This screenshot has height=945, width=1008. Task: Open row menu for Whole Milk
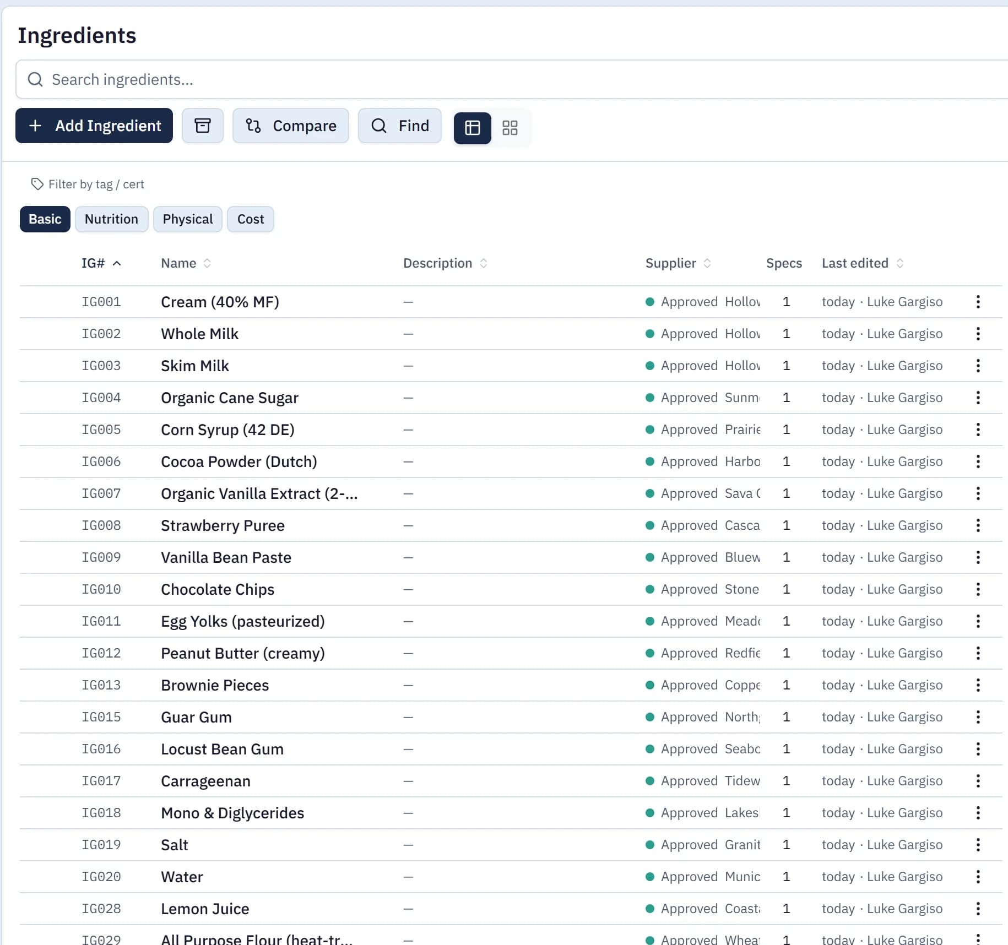point(978,334)
